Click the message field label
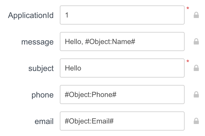This screenshot has width=205, height=136. tap(37, 42)
